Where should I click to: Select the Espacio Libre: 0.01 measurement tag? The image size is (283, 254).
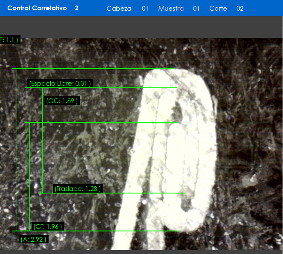pyautogui.click(x=60, y=84)
